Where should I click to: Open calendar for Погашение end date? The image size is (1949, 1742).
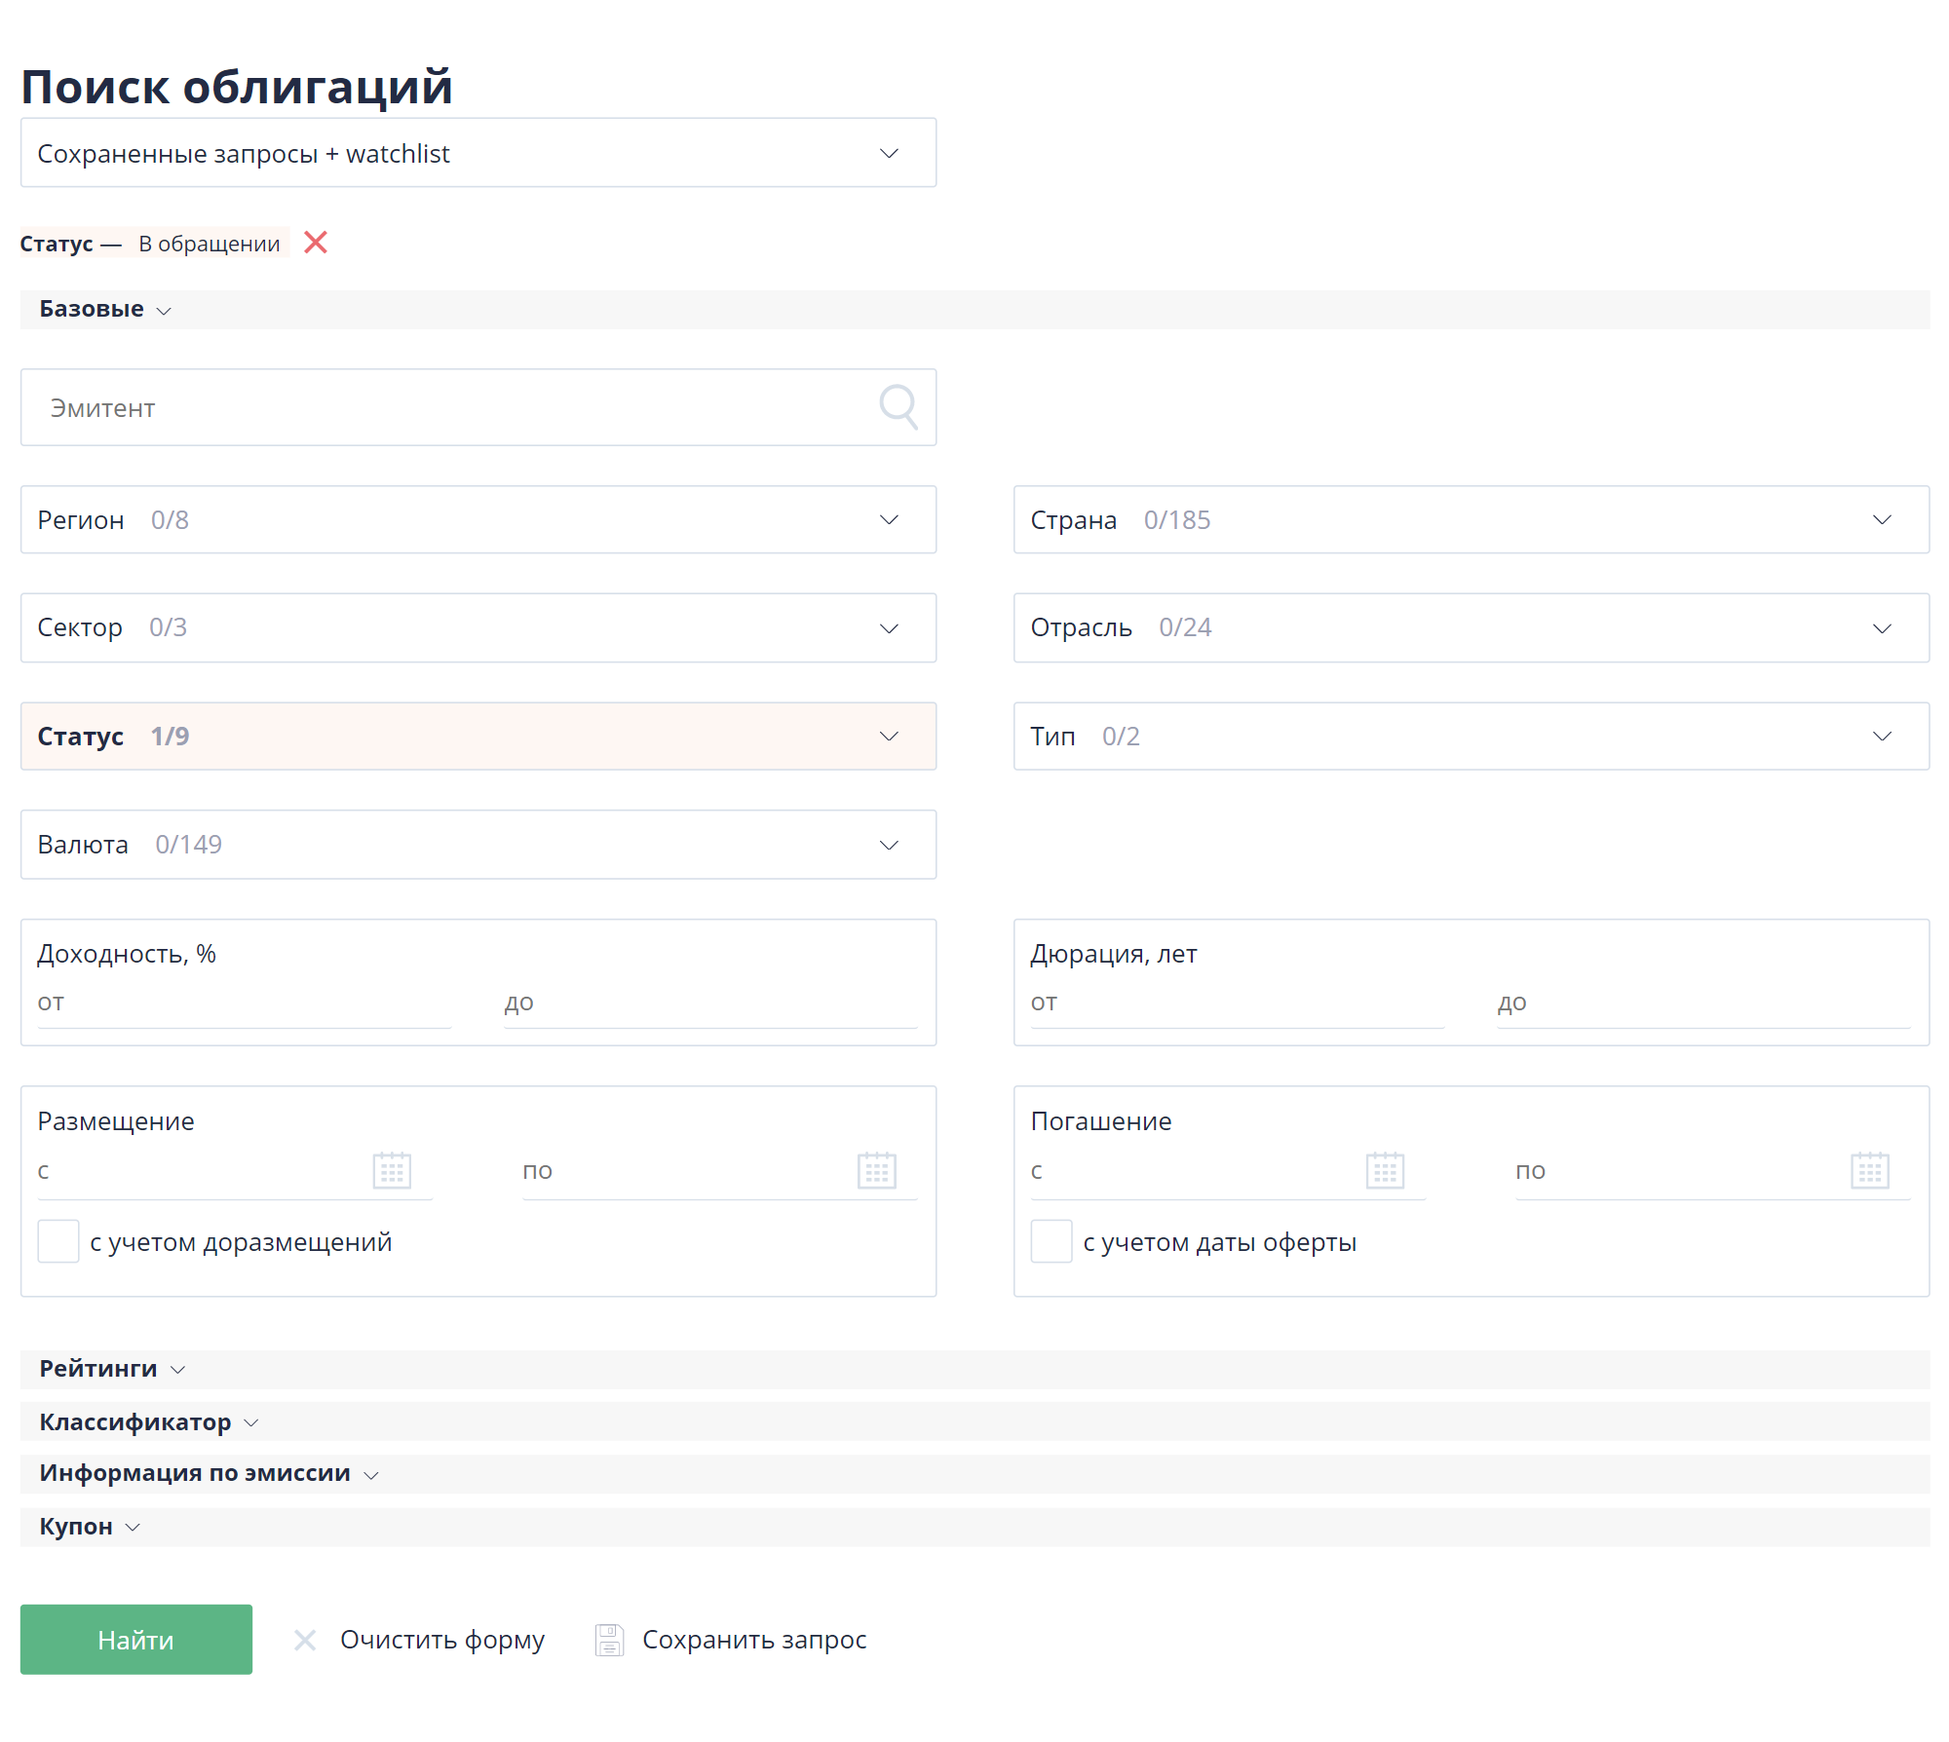(1869, 1170)
